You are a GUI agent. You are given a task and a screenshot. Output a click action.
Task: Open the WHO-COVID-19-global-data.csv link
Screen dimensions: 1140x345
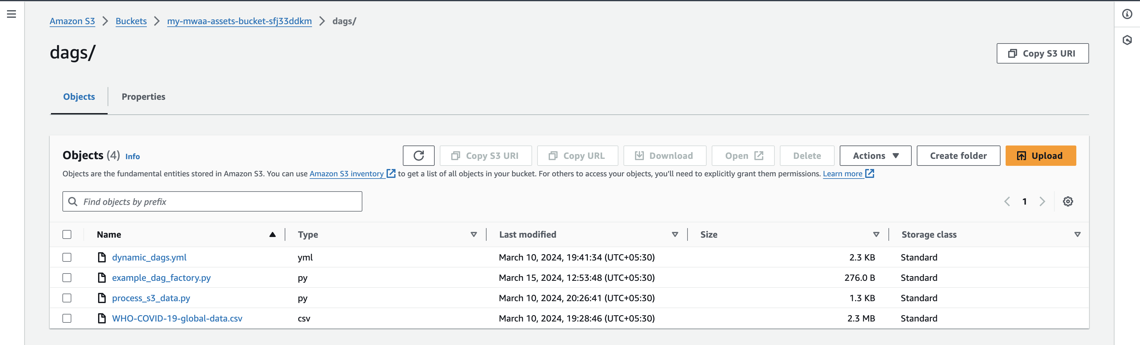[177, 319]
